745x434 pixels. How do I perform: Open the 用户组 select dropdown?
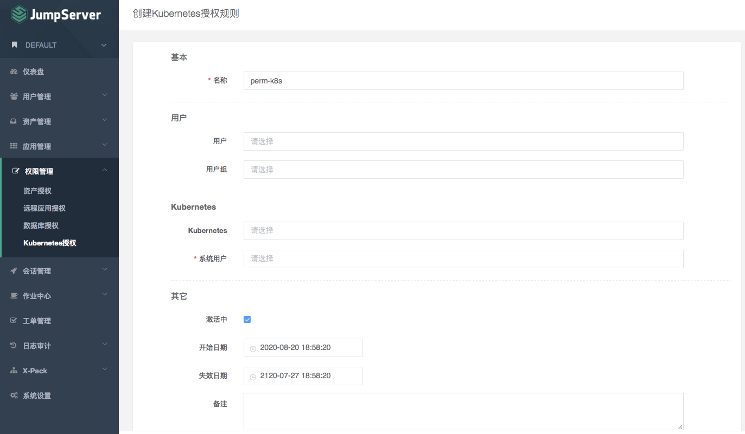click(x=463, y=170)
